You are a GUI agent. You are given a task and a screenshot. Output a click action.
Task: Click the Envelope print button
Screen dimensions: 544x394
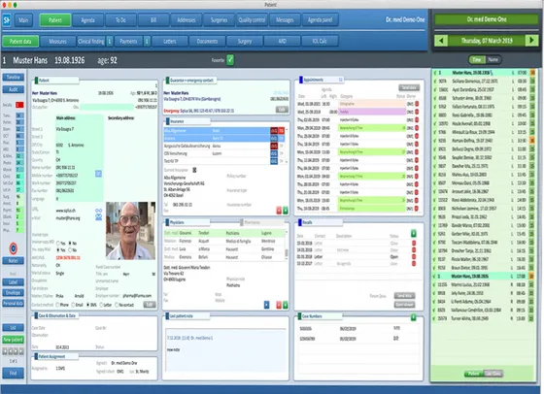click(x=14, y=293)
